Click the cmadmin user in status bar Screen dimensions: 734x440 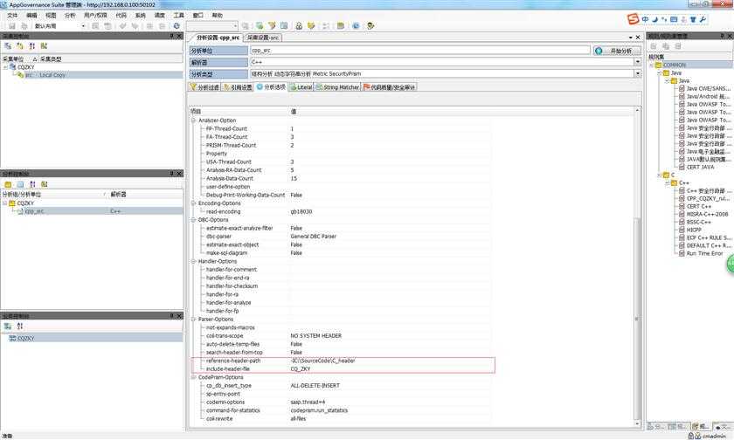click(714, 436)
